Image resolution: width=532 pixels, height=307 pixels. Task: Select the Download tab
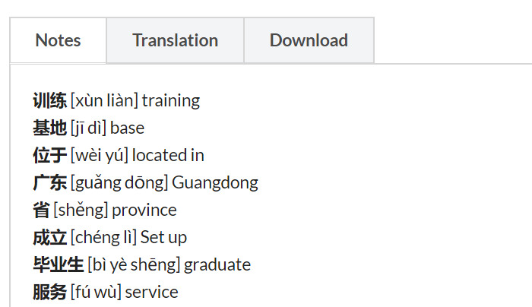click(309, 40)
